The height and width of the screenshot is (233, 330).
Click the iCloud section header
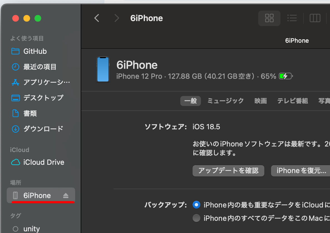click(19, 150)
